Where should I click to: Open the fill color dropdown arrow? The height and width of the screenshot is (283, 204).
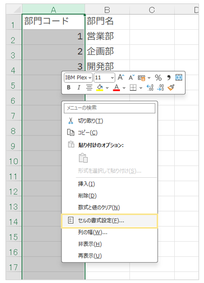[x=107, y=88]
